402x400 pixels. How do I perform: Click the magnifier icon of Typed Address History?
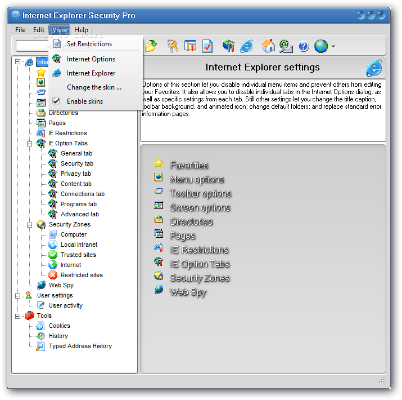coord(41,346)
